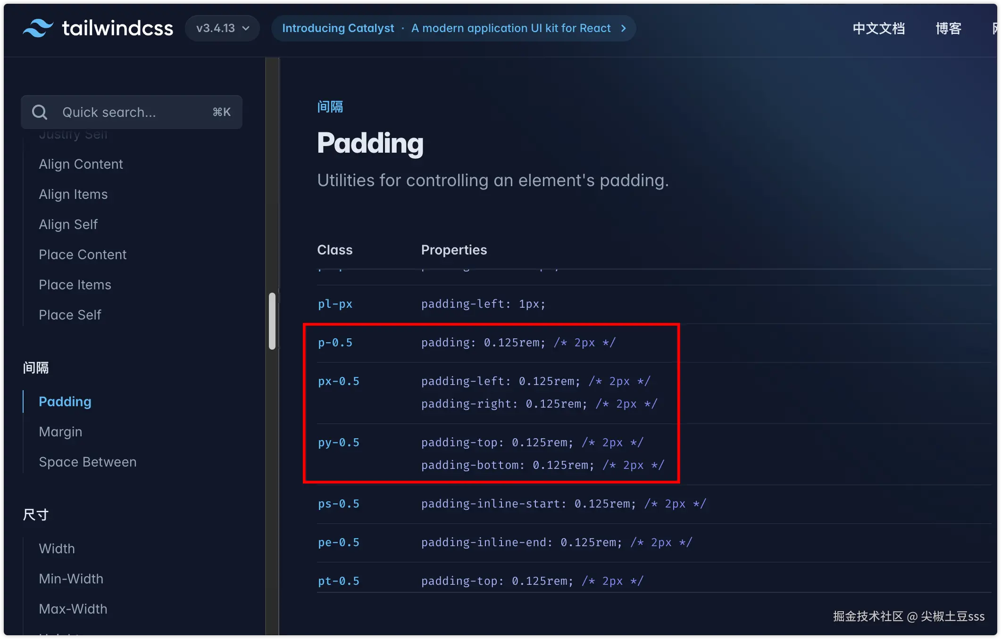Click the Tailwind CSS wave logo icon
This screenshot has width=1001, height=639.
[x=38, y=28]
